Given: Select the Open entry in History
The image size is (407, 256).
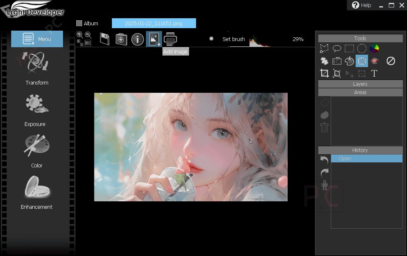Looking at the screenshot, I should [x=367, y=159].
